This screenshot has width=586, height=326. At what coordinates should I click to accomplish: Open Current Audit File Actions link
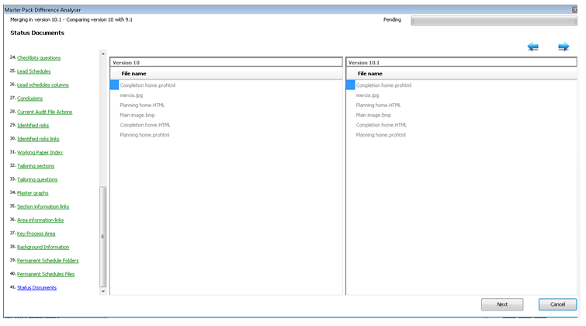click(45, 112)
